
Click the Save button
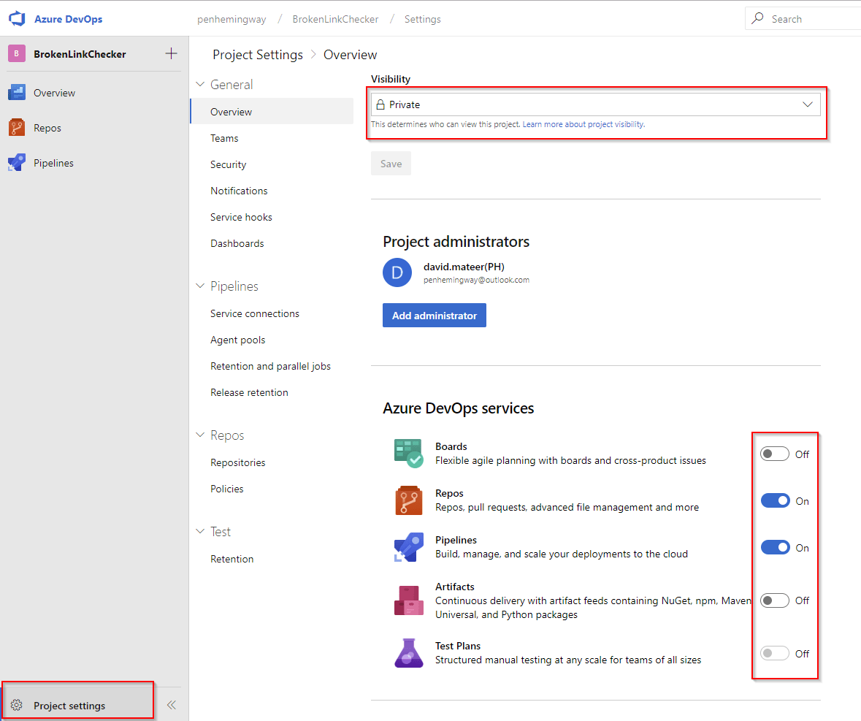[x=391, y=164]
